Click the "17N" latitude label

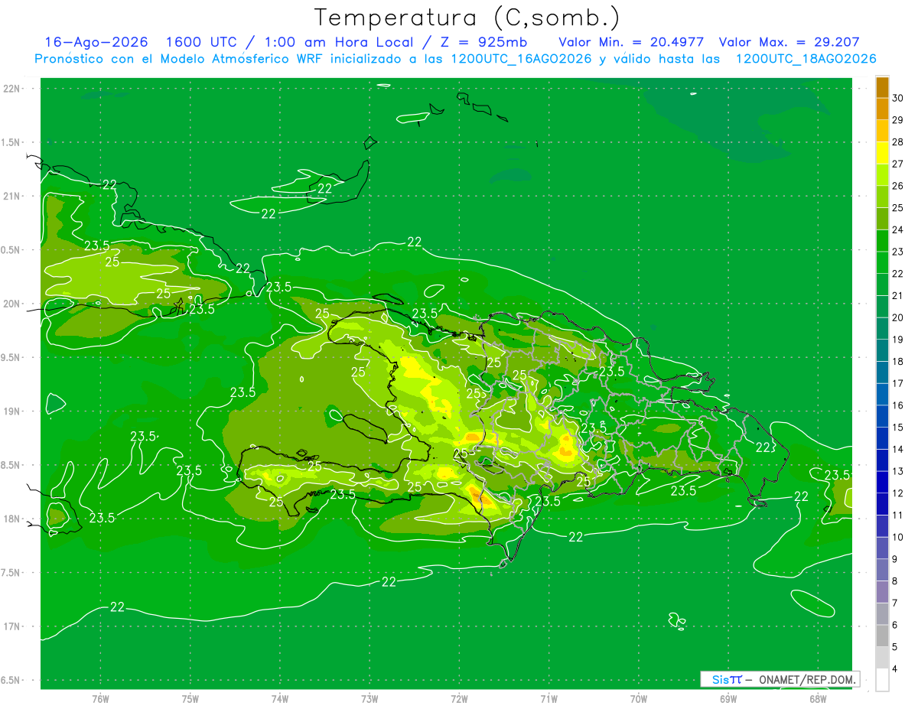pyautogui.click(x=13, y=626)
